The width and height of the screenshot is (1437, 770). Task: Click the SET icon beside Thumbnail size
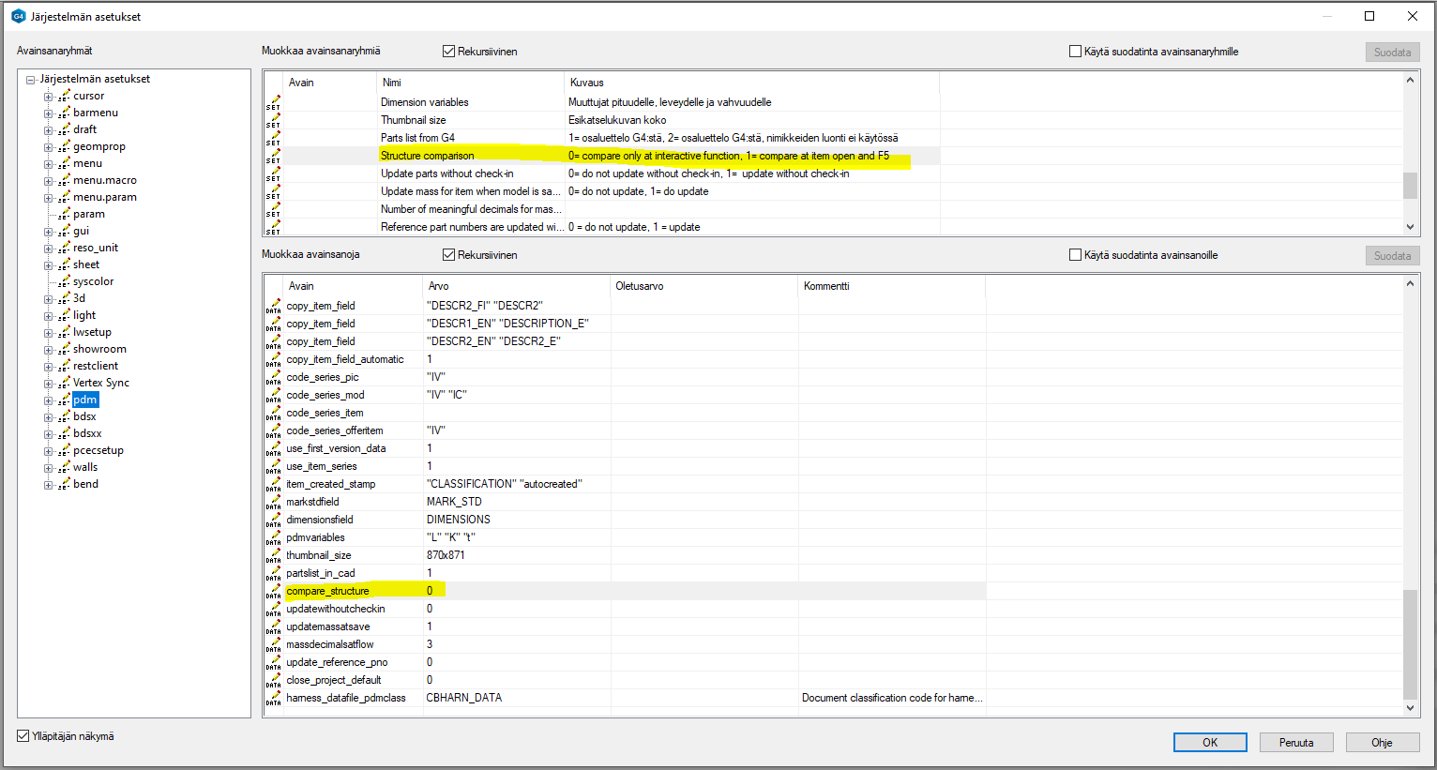click(273, 120)
